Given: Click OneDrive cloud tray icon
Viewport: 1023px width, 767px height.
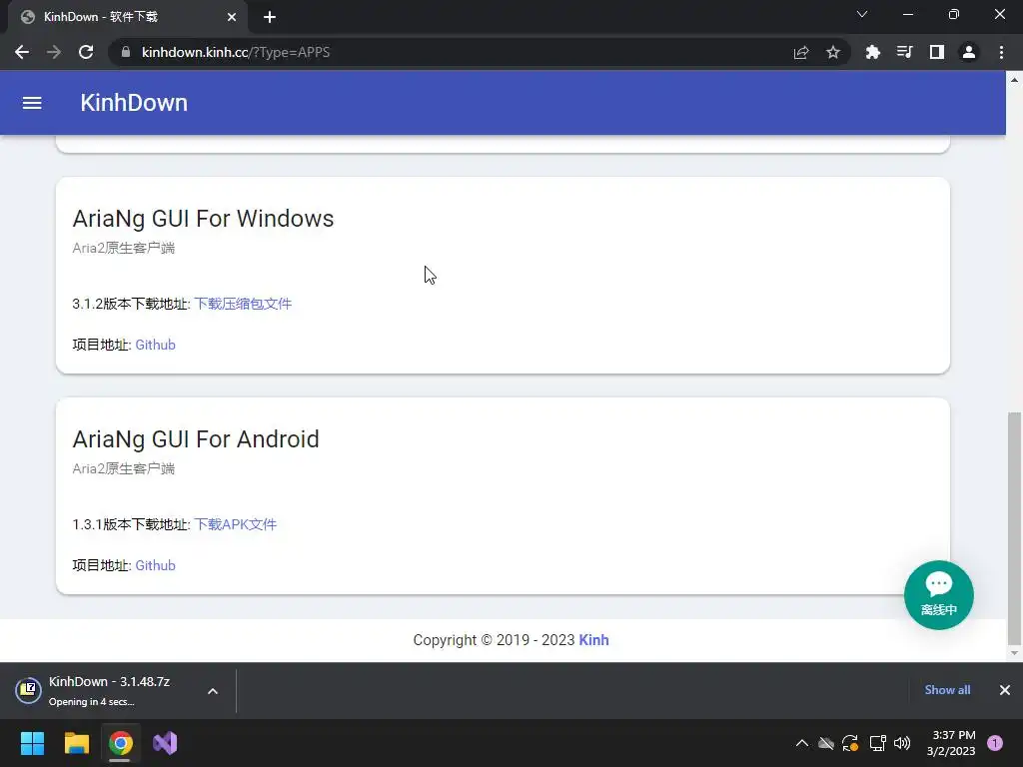Looking at the screenshot, I should (x=826, y=743).
